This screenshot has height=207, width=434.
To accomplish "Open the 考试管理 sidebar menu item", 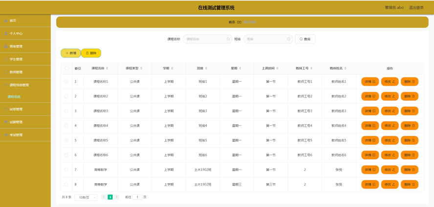I will pyautogui.click(x=25, y=135).
